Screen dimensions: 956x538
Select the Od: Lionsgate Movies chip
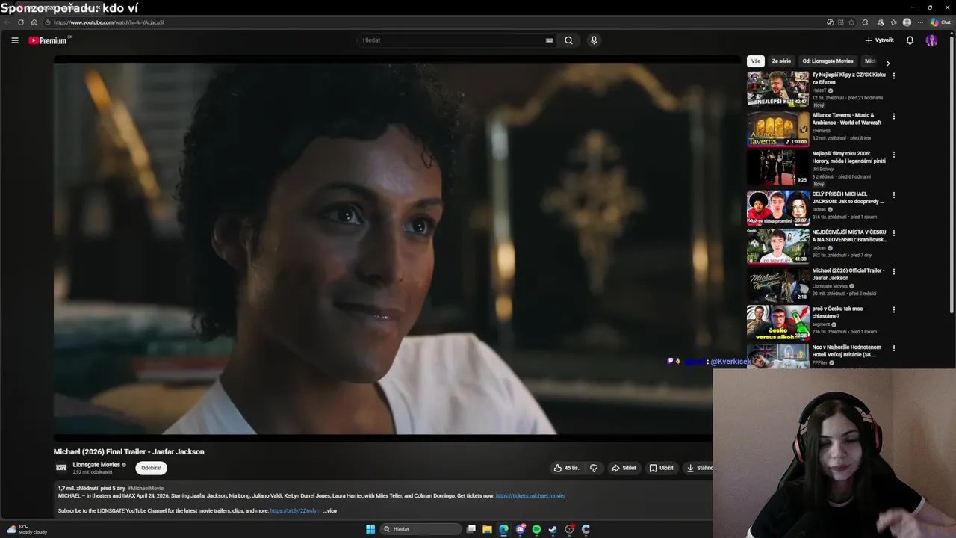click(x=828, y=61)
